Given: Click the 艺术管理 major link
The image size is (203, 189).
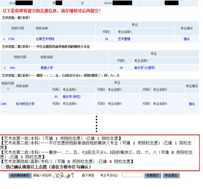Looking at the screenshot, I should [x=124, y=39].
